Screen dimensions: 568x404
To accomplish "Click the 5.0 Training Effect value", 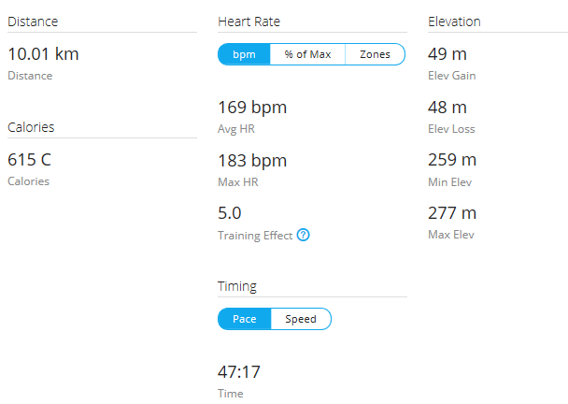I will tap(229, 213).
